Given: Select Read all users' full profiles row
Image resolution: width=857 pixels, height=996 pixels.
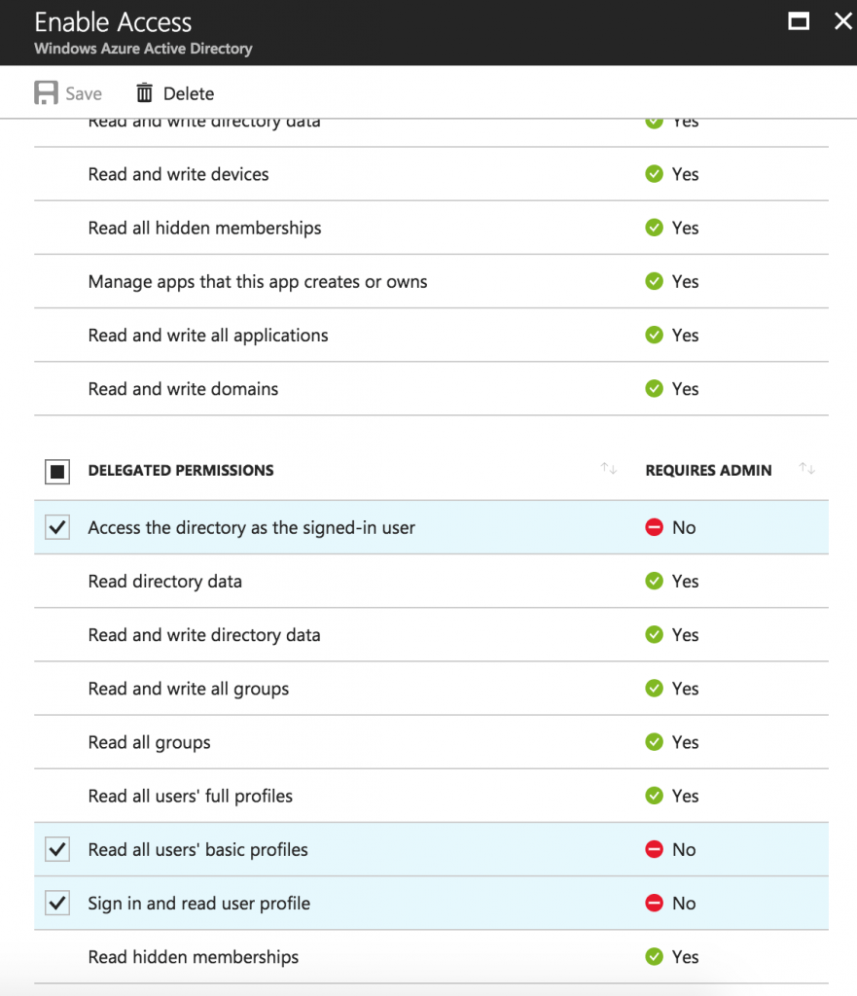Looking at the screenshot, I should pos(191,796).
